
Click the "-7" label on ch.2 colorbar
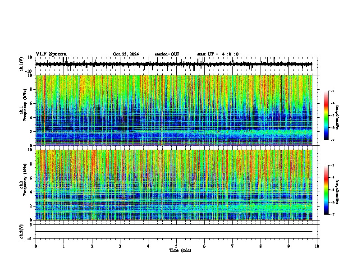point(333,214)
